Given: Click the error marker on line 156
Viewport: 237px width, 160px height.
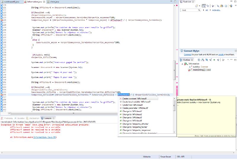Looking at the screenshot, I should pyautogui.click(x=1, y=94).
